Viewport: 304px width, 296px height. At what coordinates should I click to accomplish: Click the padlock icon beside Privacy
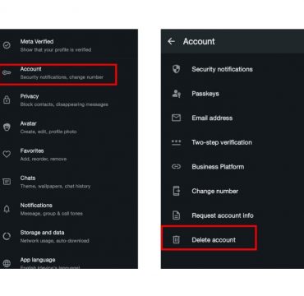(7, 99)
